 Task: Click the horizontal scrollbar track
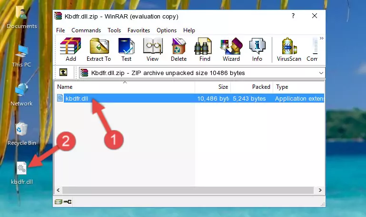188,190
